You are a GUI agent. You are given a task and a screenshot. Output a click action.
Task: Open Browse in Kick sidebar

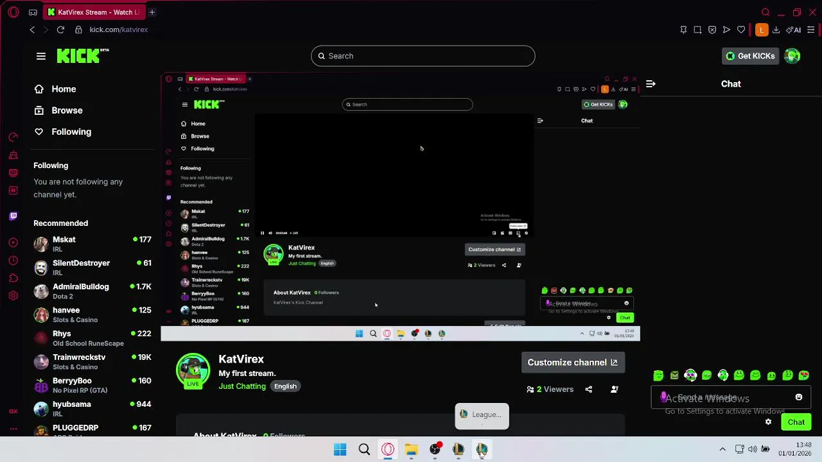58,110
